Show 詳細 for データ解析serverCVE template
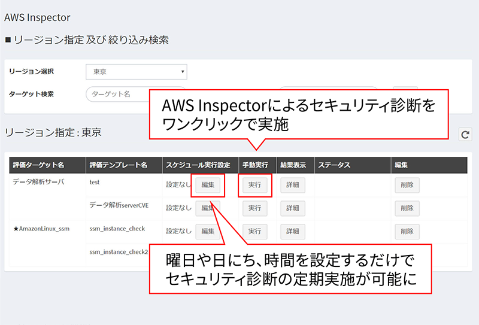The height and width of the screenshot is (325, 479). coord(293,208)
